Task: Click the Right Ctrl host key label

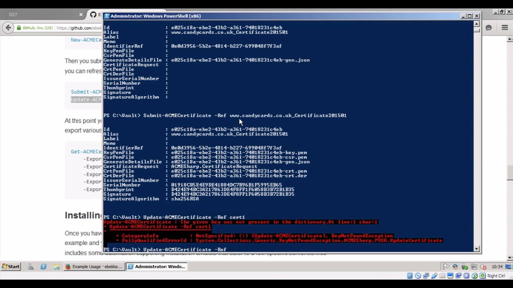Action: click(496, 276)
